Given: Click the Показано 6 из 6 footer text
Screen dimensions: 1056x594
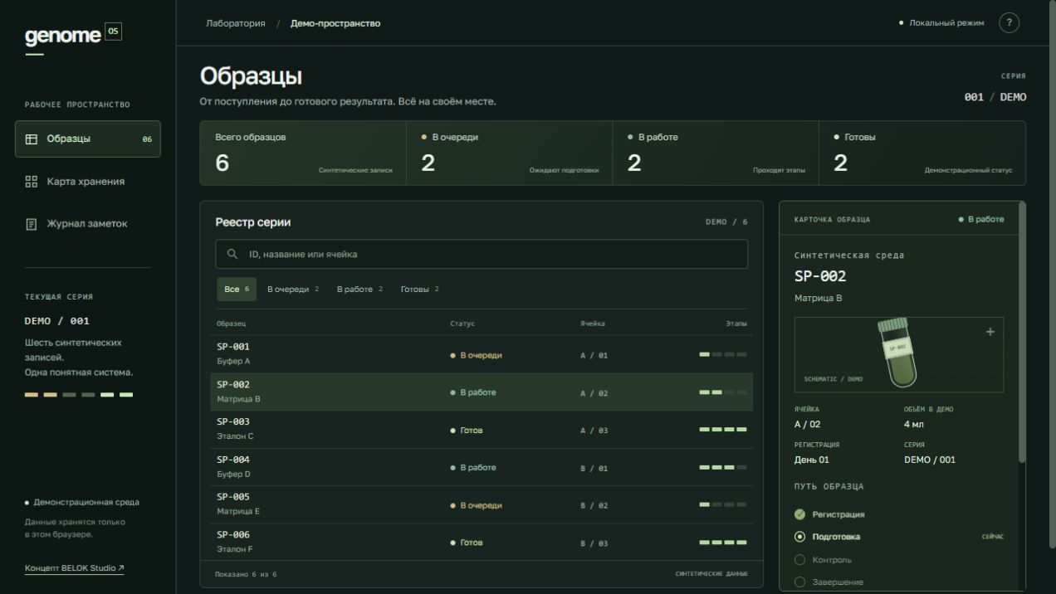Looking at the screenshot, I should [246, 574].
